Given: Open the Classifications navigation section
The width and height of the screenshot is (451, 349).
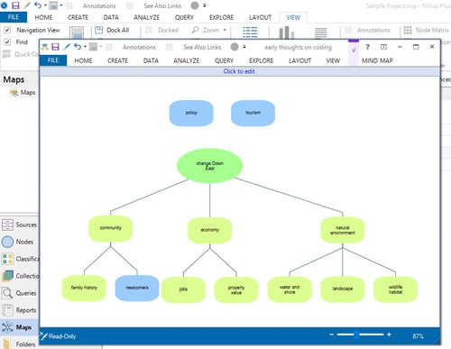Looking at the screenshot, I should [19, 259].
